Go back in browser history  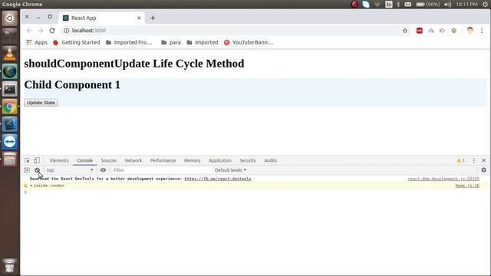tap(29, 31)
